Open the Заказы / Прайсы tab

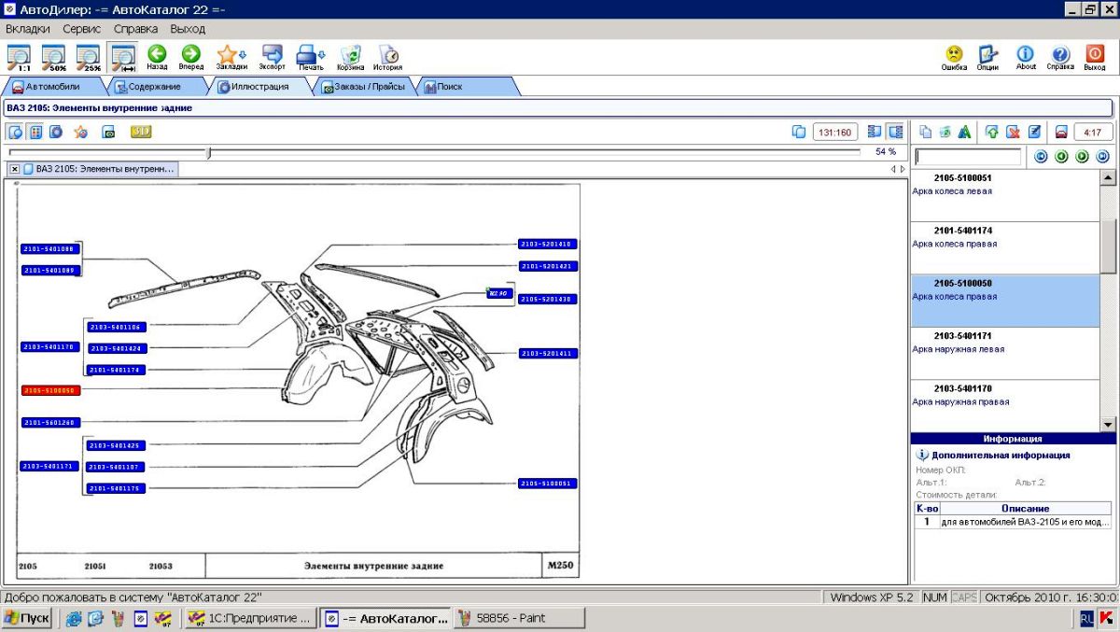[x=364, y=87]
